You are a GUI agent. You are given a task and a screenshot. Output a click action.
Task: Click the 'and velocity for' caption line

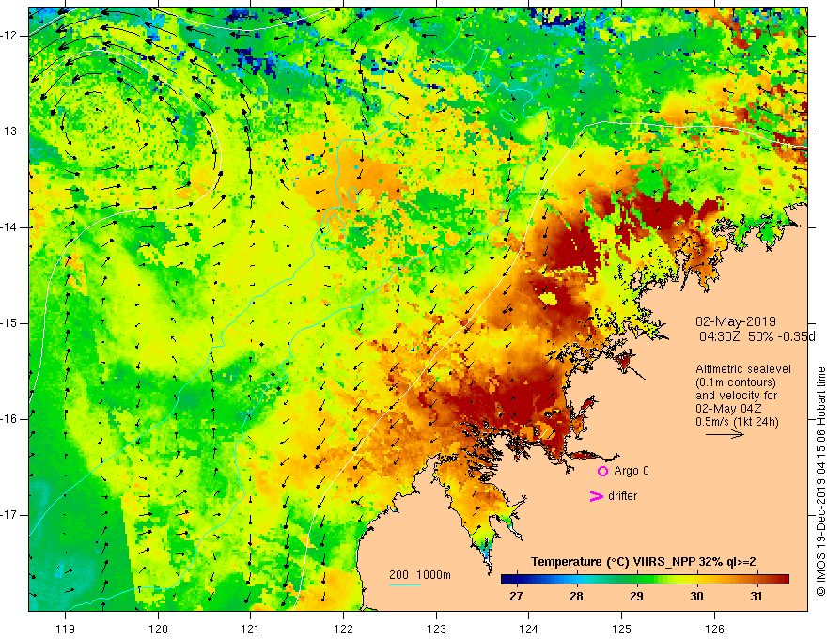point(736,396)
